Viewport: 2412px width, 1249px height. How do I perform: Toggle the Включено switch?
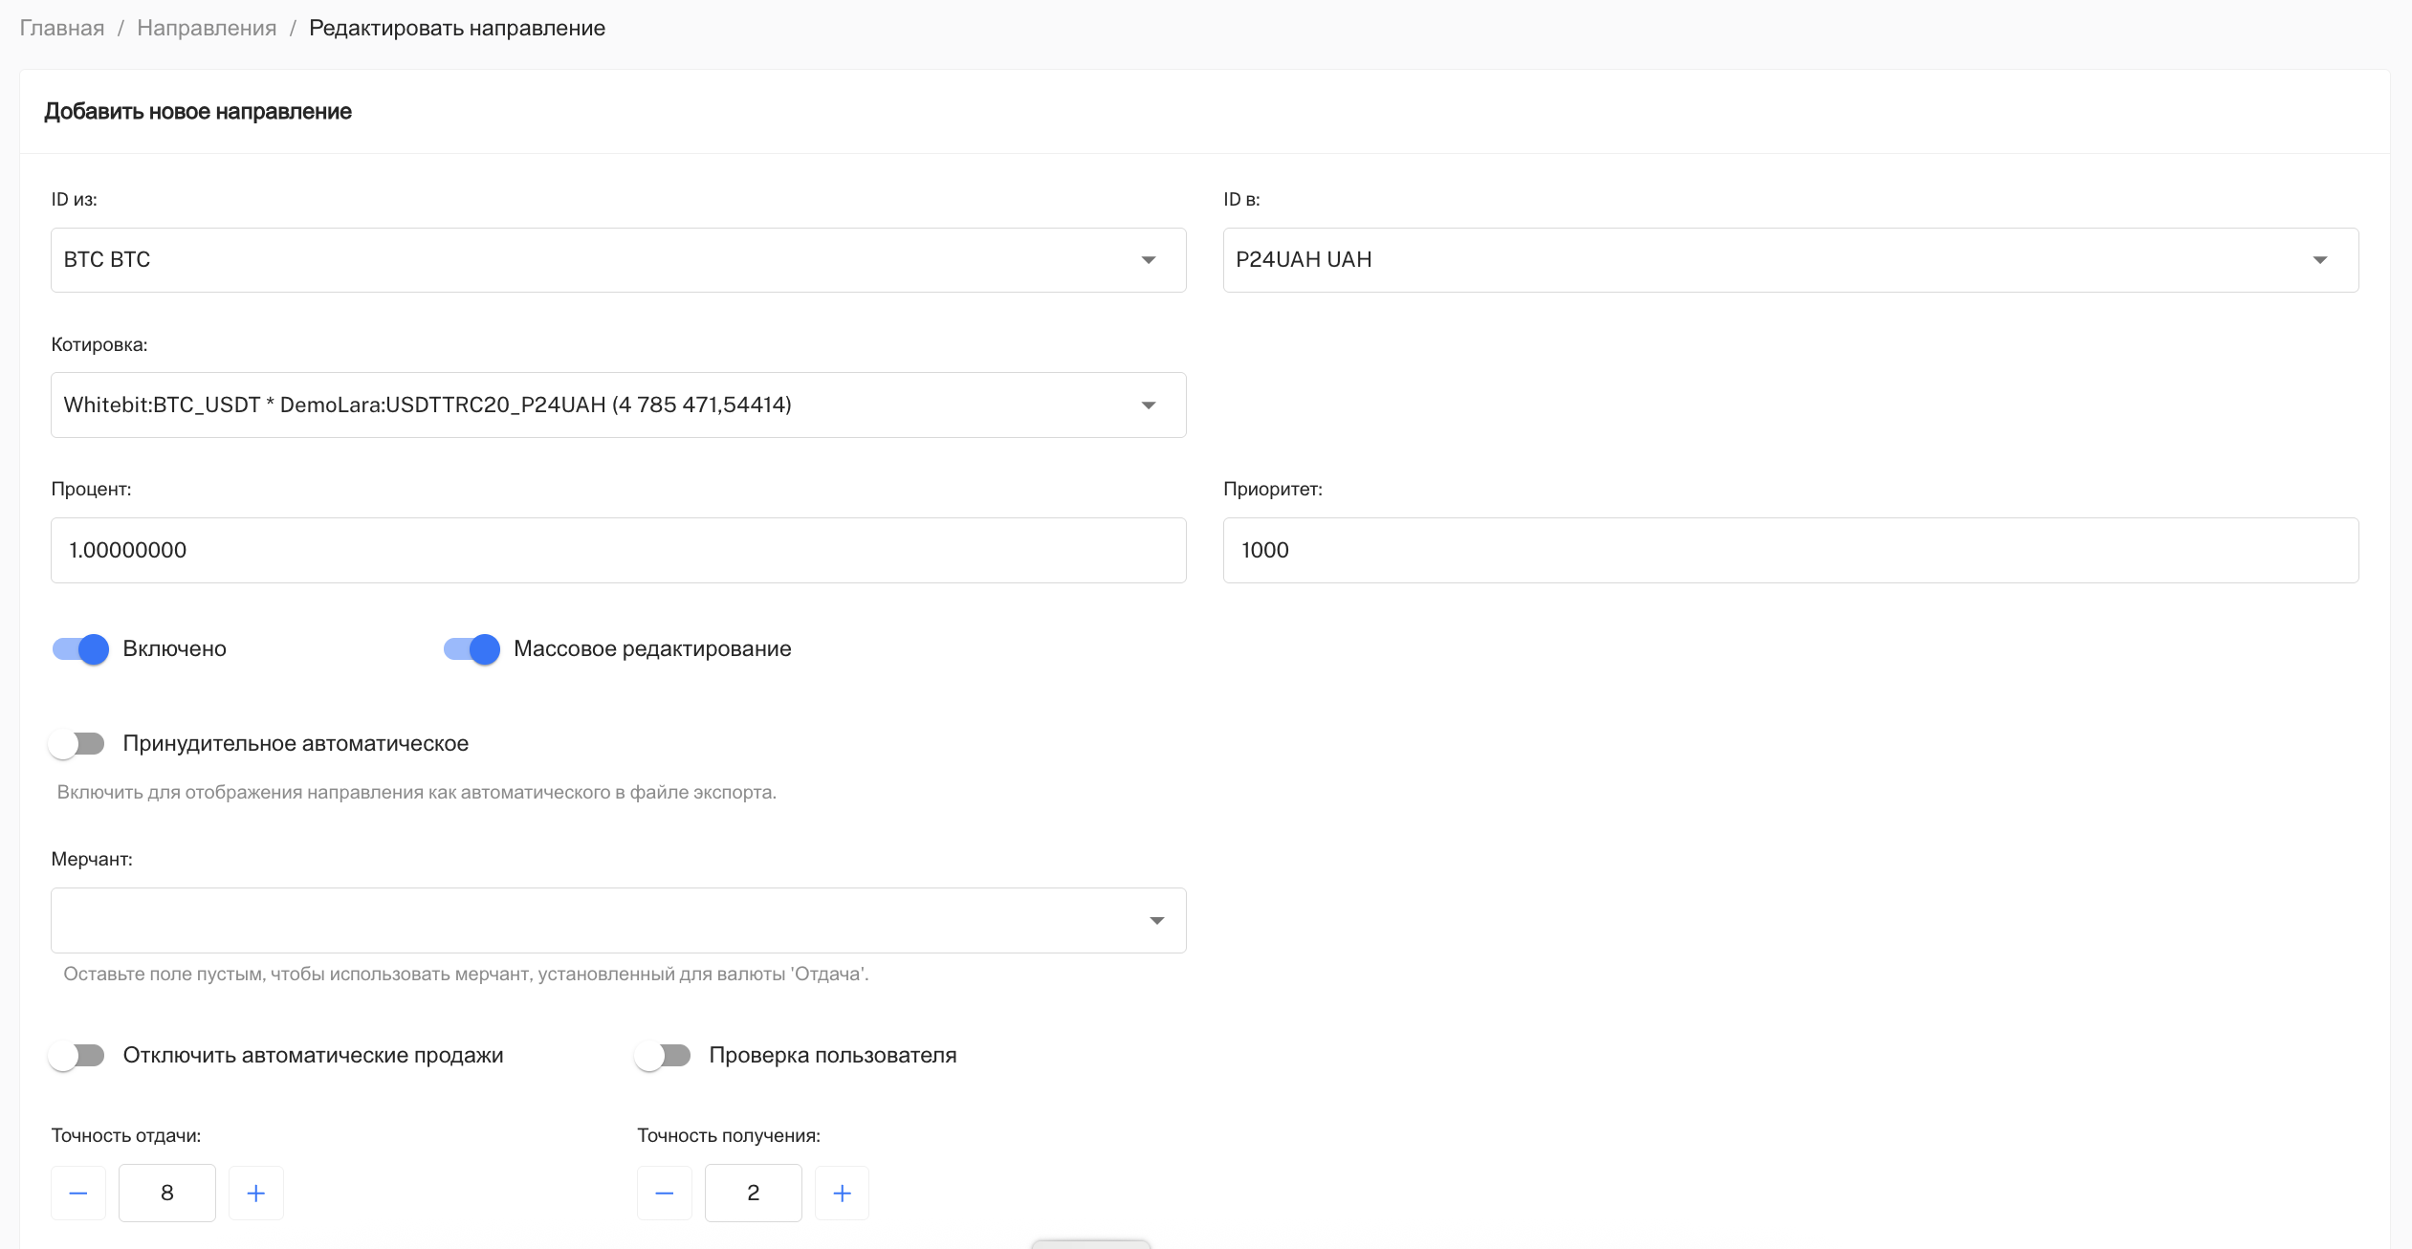80,649
